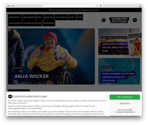Click the browser address bar

point(70,6)
